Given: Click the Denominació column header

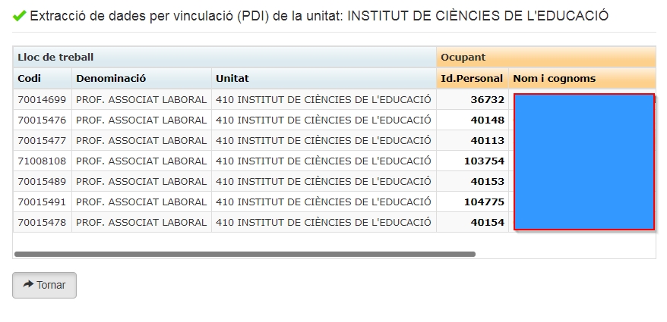Looking at the screenshot, I should 111,79.
